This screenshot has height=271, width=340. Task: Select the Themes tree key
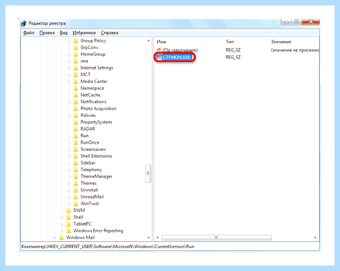click(x=88, y=183)
